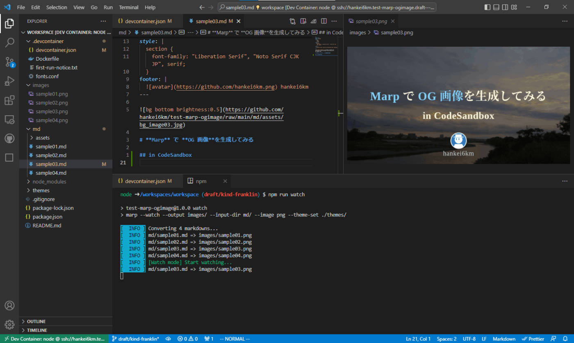
Task: Go back using navigation arrow
Action: point(202,7)
